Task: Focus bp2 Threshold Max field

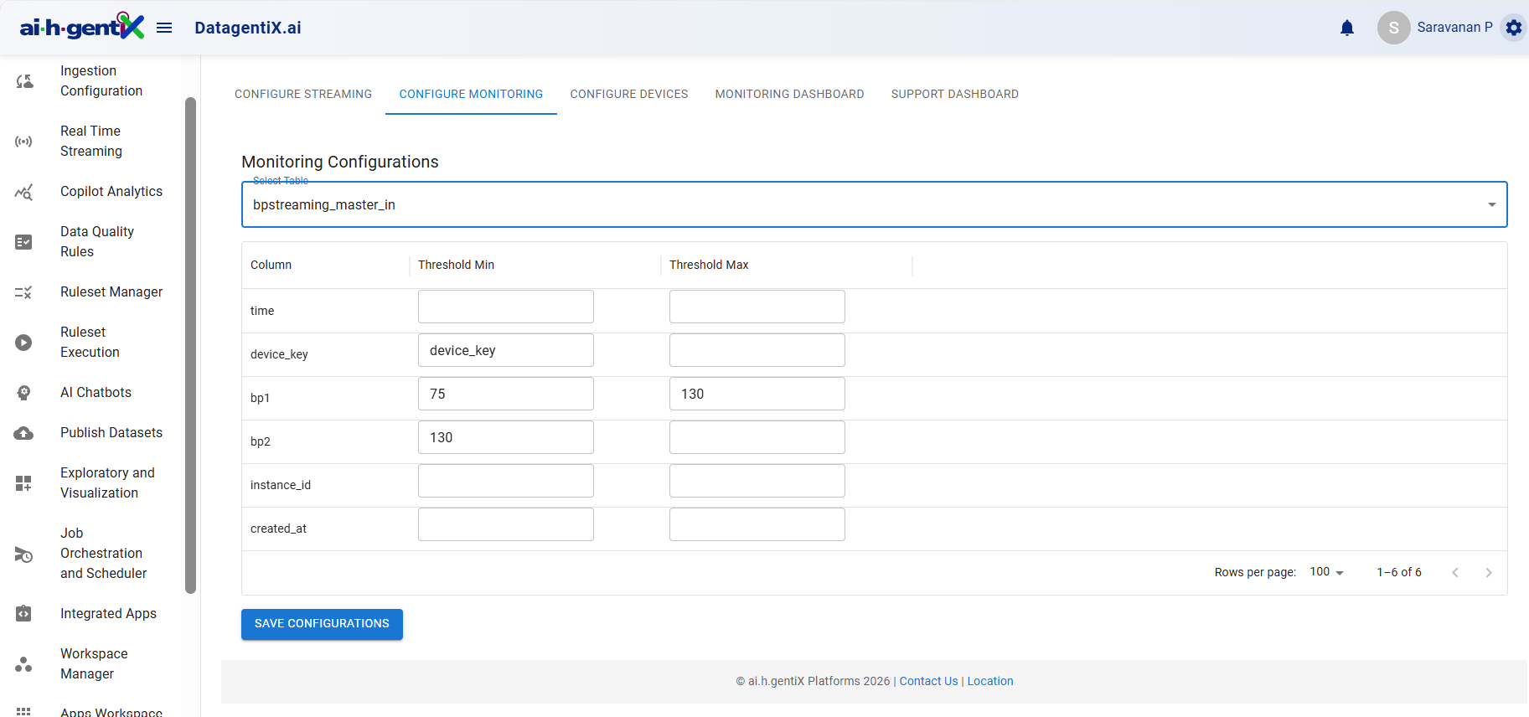Action: pyautogui.click(x=757, y=437)
